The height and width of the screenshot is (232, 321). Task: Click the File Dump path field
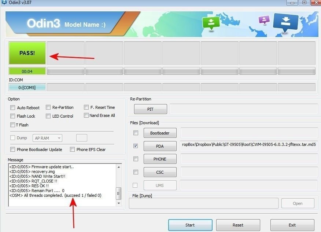point(204,203)
